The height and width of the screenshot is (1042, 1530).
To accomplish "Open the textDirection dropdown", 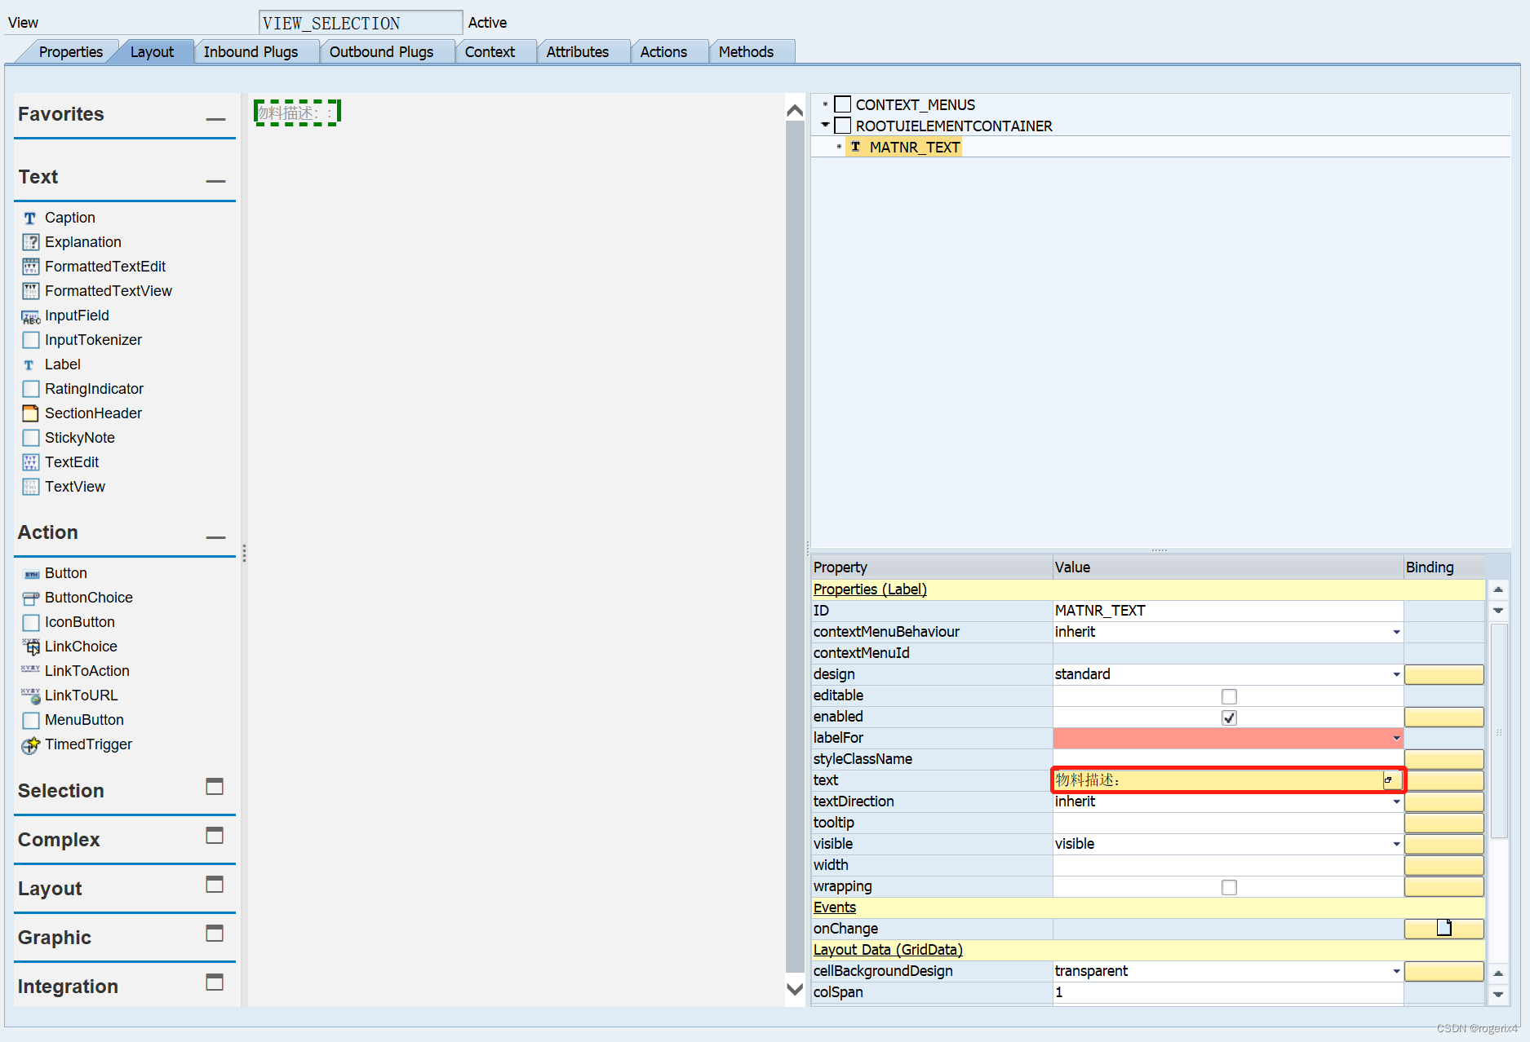I will (x=1396, y=801).
